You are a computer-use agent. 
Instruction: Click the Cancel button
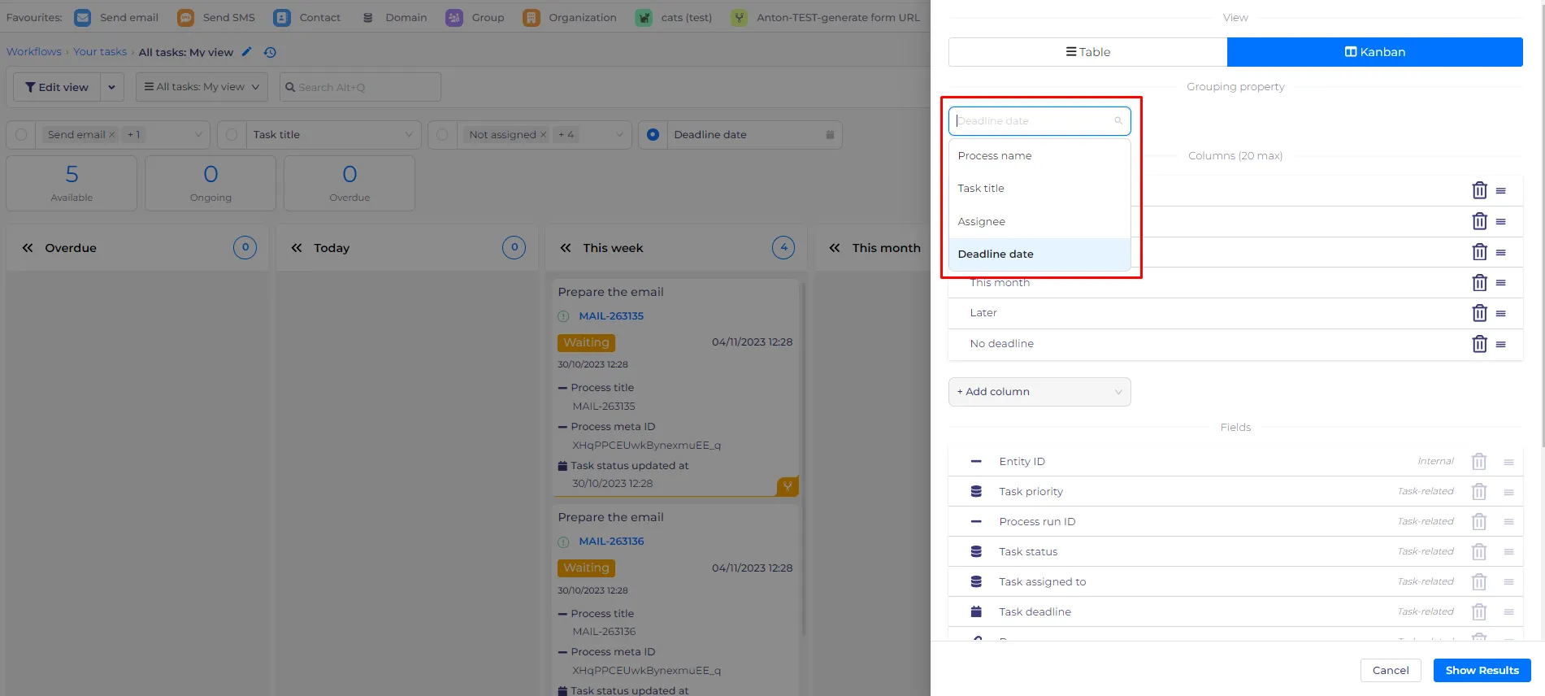pos(1391,671)
